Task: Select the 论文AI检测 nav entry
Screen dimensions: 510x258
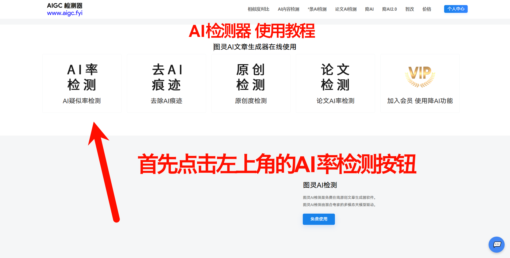Action: [x=346, y=9]
